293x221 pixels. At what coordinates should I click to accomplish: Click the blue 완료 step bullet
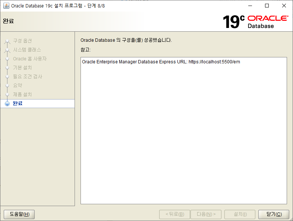(x=7, y=104)
